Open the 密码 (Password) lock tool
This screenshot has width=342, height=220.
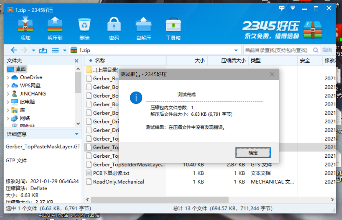coord(114,28)
